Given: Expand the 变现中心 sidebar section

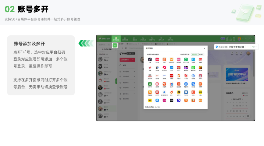Looking at the screenshot, I should [127, 87].
